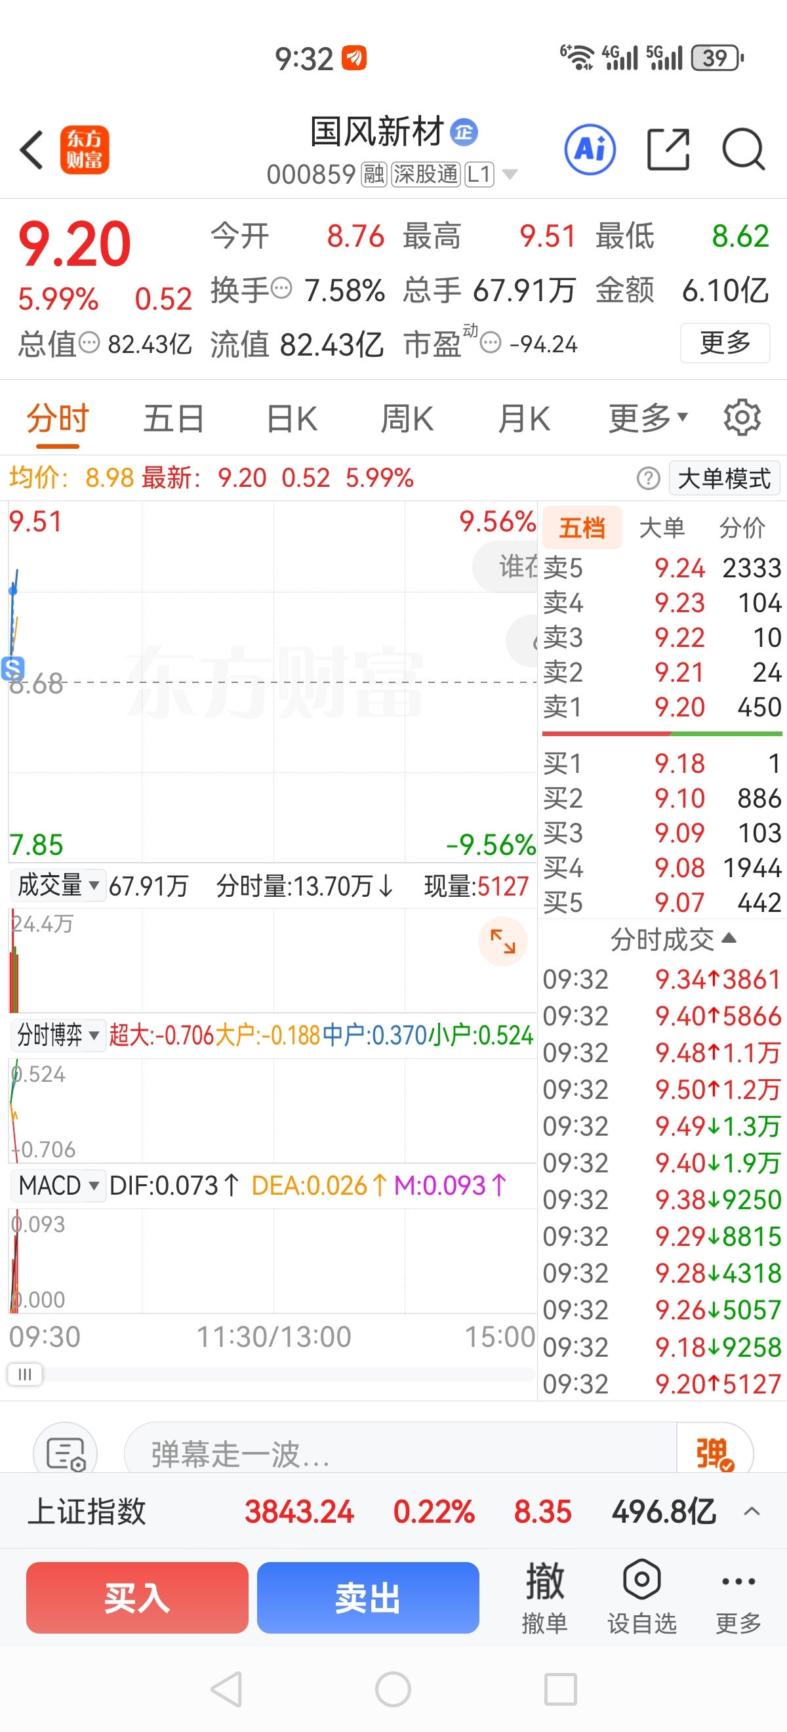Open the 成交量 indicator dropdown
Screen dimensions: 787x1732
tap(58, 885)
